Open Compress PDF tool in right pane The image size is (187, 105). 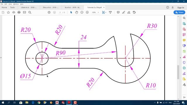pyautogui.click(x=184, y=68)
